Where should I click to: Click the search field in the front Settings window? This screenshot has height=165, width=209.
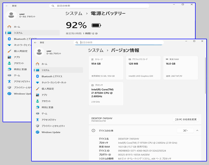click(x=119, y=43)
